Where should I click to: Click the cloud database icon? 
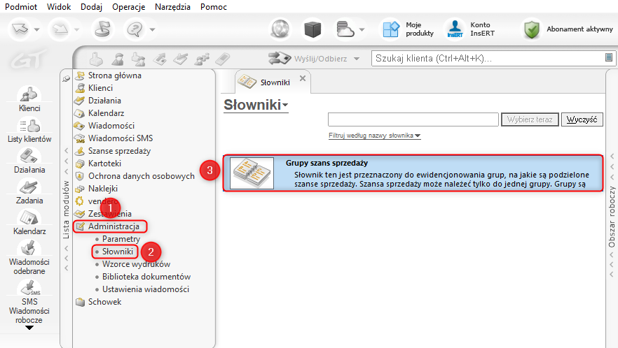pos(345,29)
